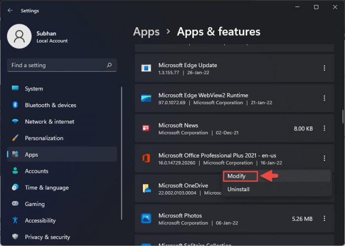Minimize the Settings window
The image size is (345, 246).
coord(297,7)
